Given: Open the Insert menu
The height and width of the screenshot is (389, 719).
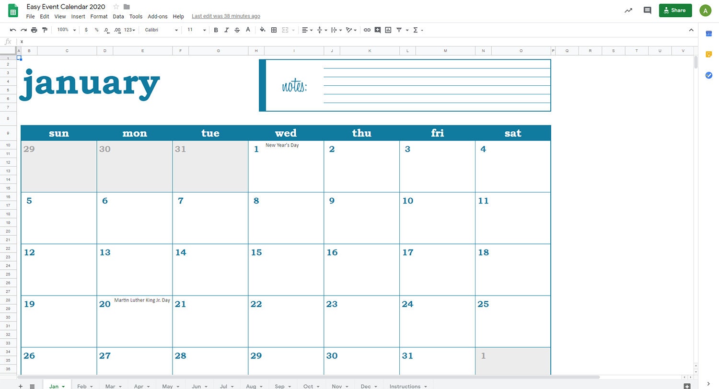Looking at the screenshot, I should point(78,16).
